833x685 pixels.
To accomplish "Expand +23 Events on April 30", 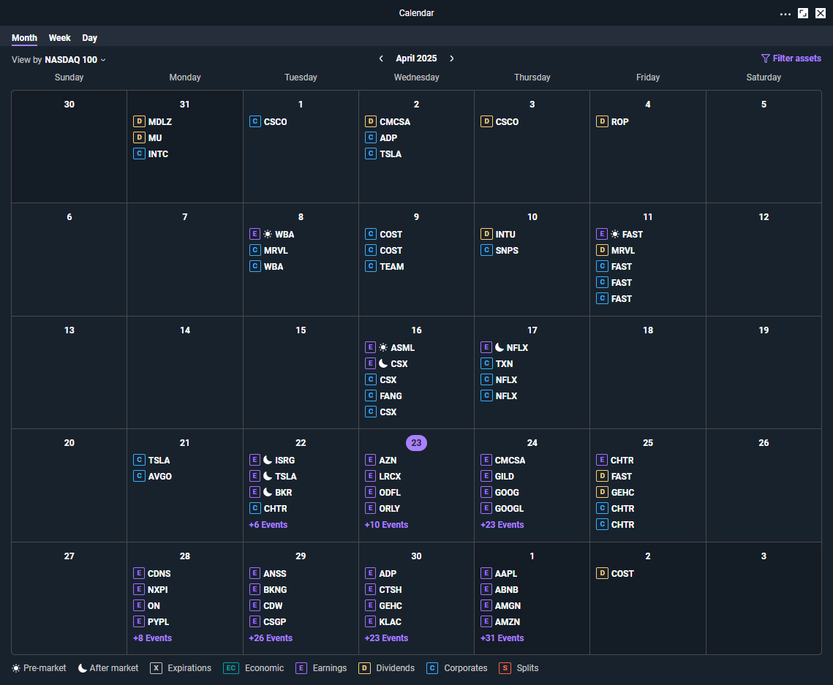I will coord(386,638).
